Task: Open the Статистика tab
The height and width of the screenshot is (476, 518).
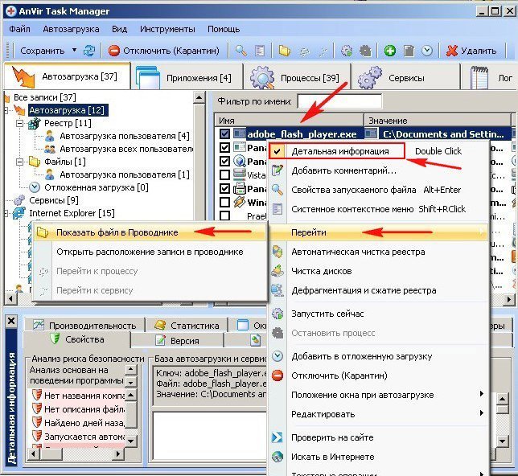Action: [187, 325]
